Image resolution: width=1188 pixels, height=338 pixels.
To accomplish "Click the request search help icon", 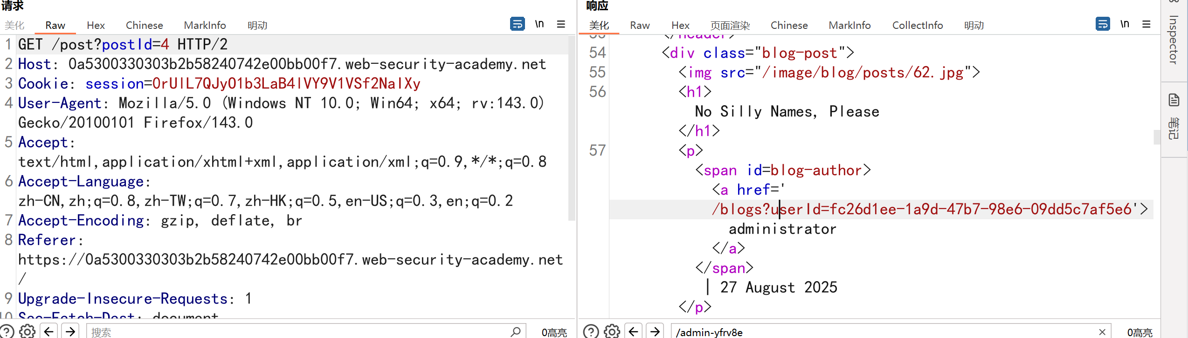I will tap(7, 331).
